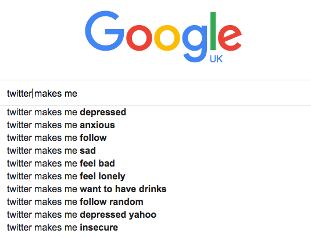Choose the suggestion 'twitter makes me depressed yahoo'
Viewport: 311px width, 237px height.
[x=156, y=215]
